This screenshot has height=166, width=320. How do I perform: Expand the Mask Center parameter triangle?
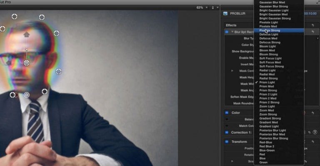click(232, 71)
